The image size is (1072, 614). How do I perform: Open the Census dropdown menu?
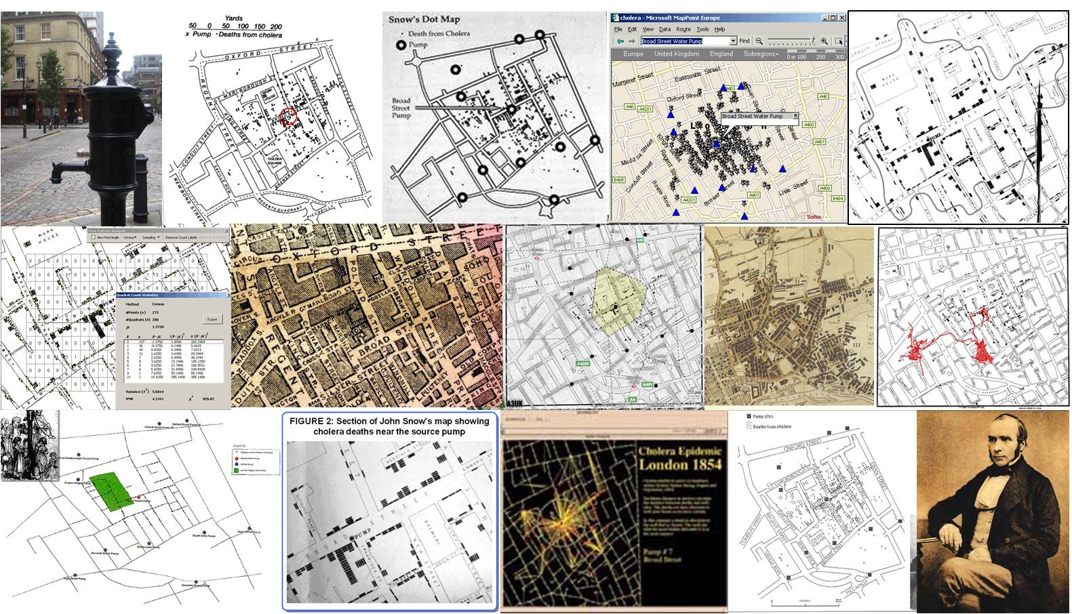(129, 238)
